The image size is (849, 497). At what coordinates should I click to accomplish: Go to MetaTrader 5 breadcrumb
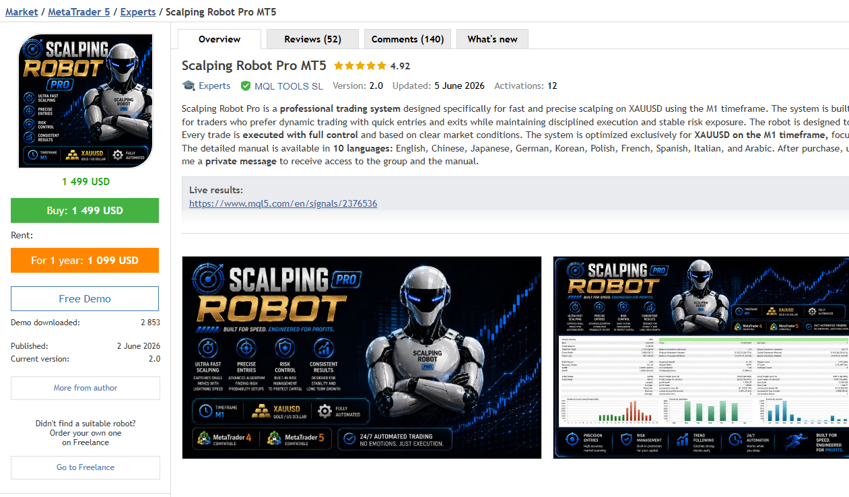click(x=79, y=11)
